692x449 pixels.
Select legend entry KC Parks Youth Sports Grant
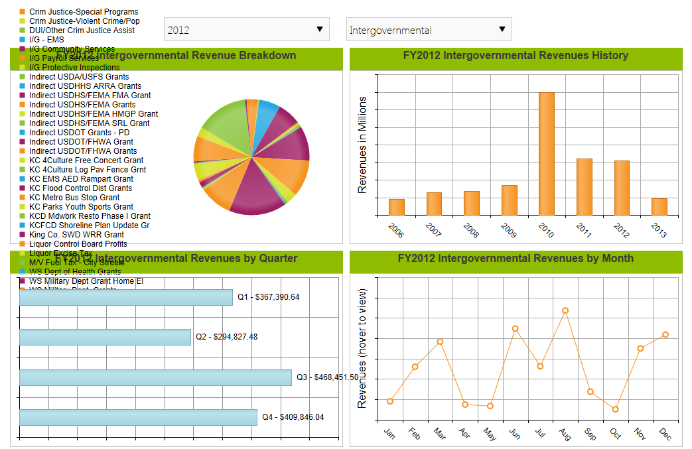pos(76,206)
